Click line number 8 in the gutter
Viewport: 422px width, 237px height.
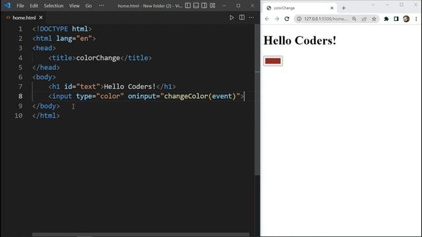pos(20,96)
